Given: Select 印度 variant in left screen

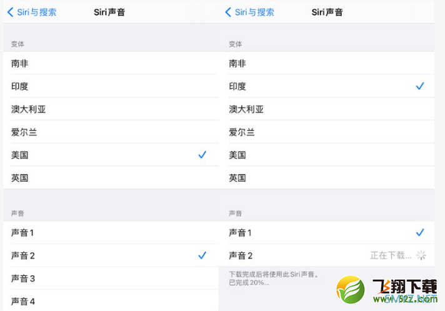Looking at the screenshot, I should click(111, 86).
